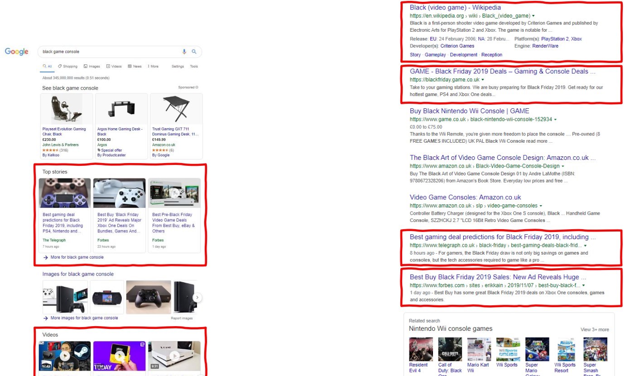Select the Wii Sports Resort related game
The image size is (630, 376).
566,355
